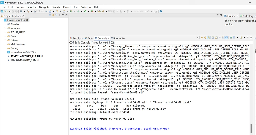Open dropdown next to Build hammer
The image size is (256, 135).
pyautogui.click(x=31, y=11)
